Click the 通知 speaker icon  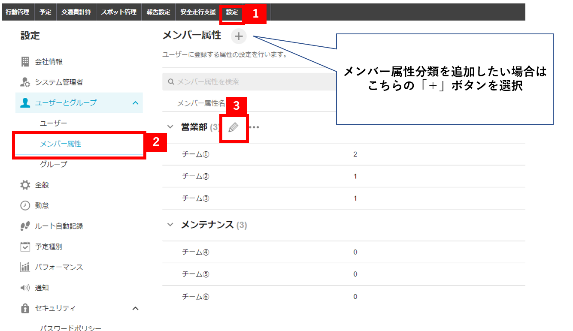pos(25,288)
